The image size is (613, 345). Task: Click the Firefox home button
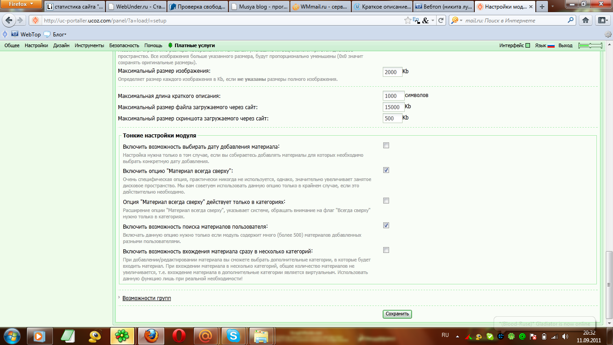[585, 20]
